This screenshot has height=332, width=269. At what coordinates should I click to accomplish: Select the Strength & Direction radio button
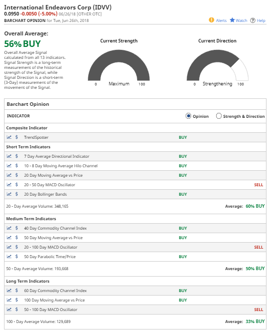click(219, 116)
